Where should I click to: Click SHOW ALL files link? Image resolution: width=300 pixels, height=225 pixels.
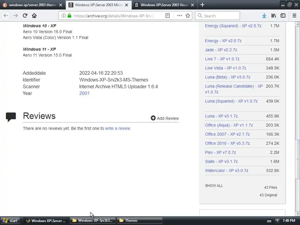214,185
